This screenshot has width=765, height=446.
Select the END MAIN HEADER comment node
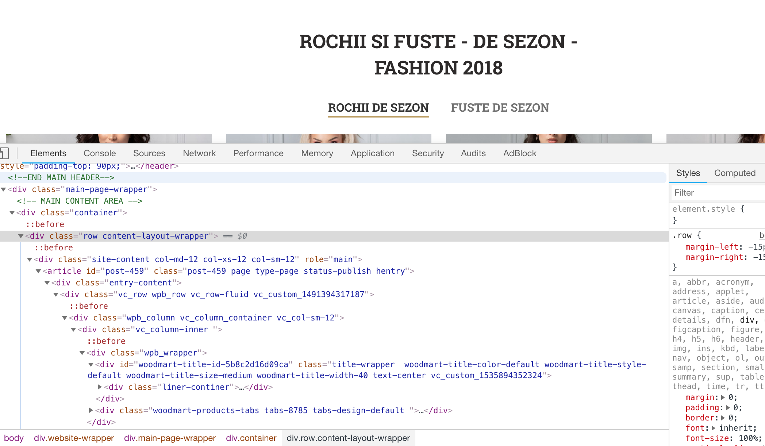tap(61, 178)
